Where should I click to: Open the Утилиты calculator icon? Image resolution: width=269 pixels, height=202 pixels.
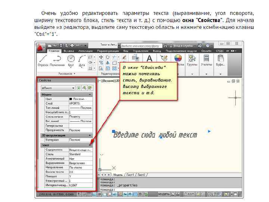coord(206,60)
